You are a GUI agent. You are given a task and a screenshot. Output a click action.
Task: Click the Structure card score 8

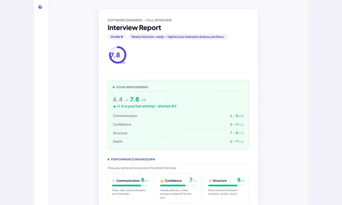click(x=239, y=180)
